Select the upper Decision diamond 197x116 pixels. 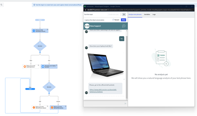[40, 46]
